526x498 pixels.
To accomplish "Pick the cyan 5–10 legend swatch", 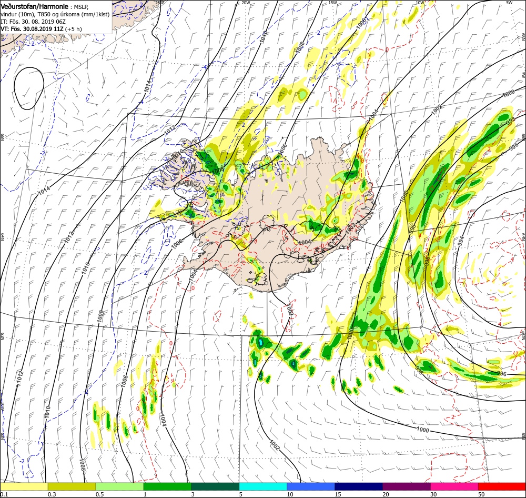I will pyautogui.click(x=263, y=486).
